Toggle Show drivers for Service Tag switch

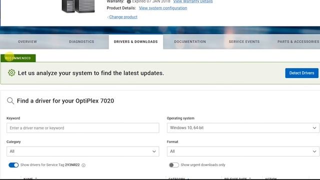point(13,165)
